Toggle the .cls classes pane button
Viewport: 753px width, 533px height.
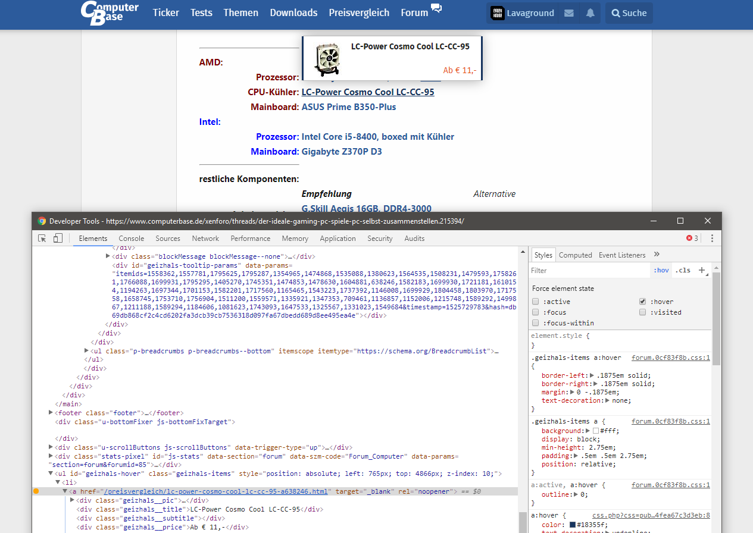tap(683, 270)
